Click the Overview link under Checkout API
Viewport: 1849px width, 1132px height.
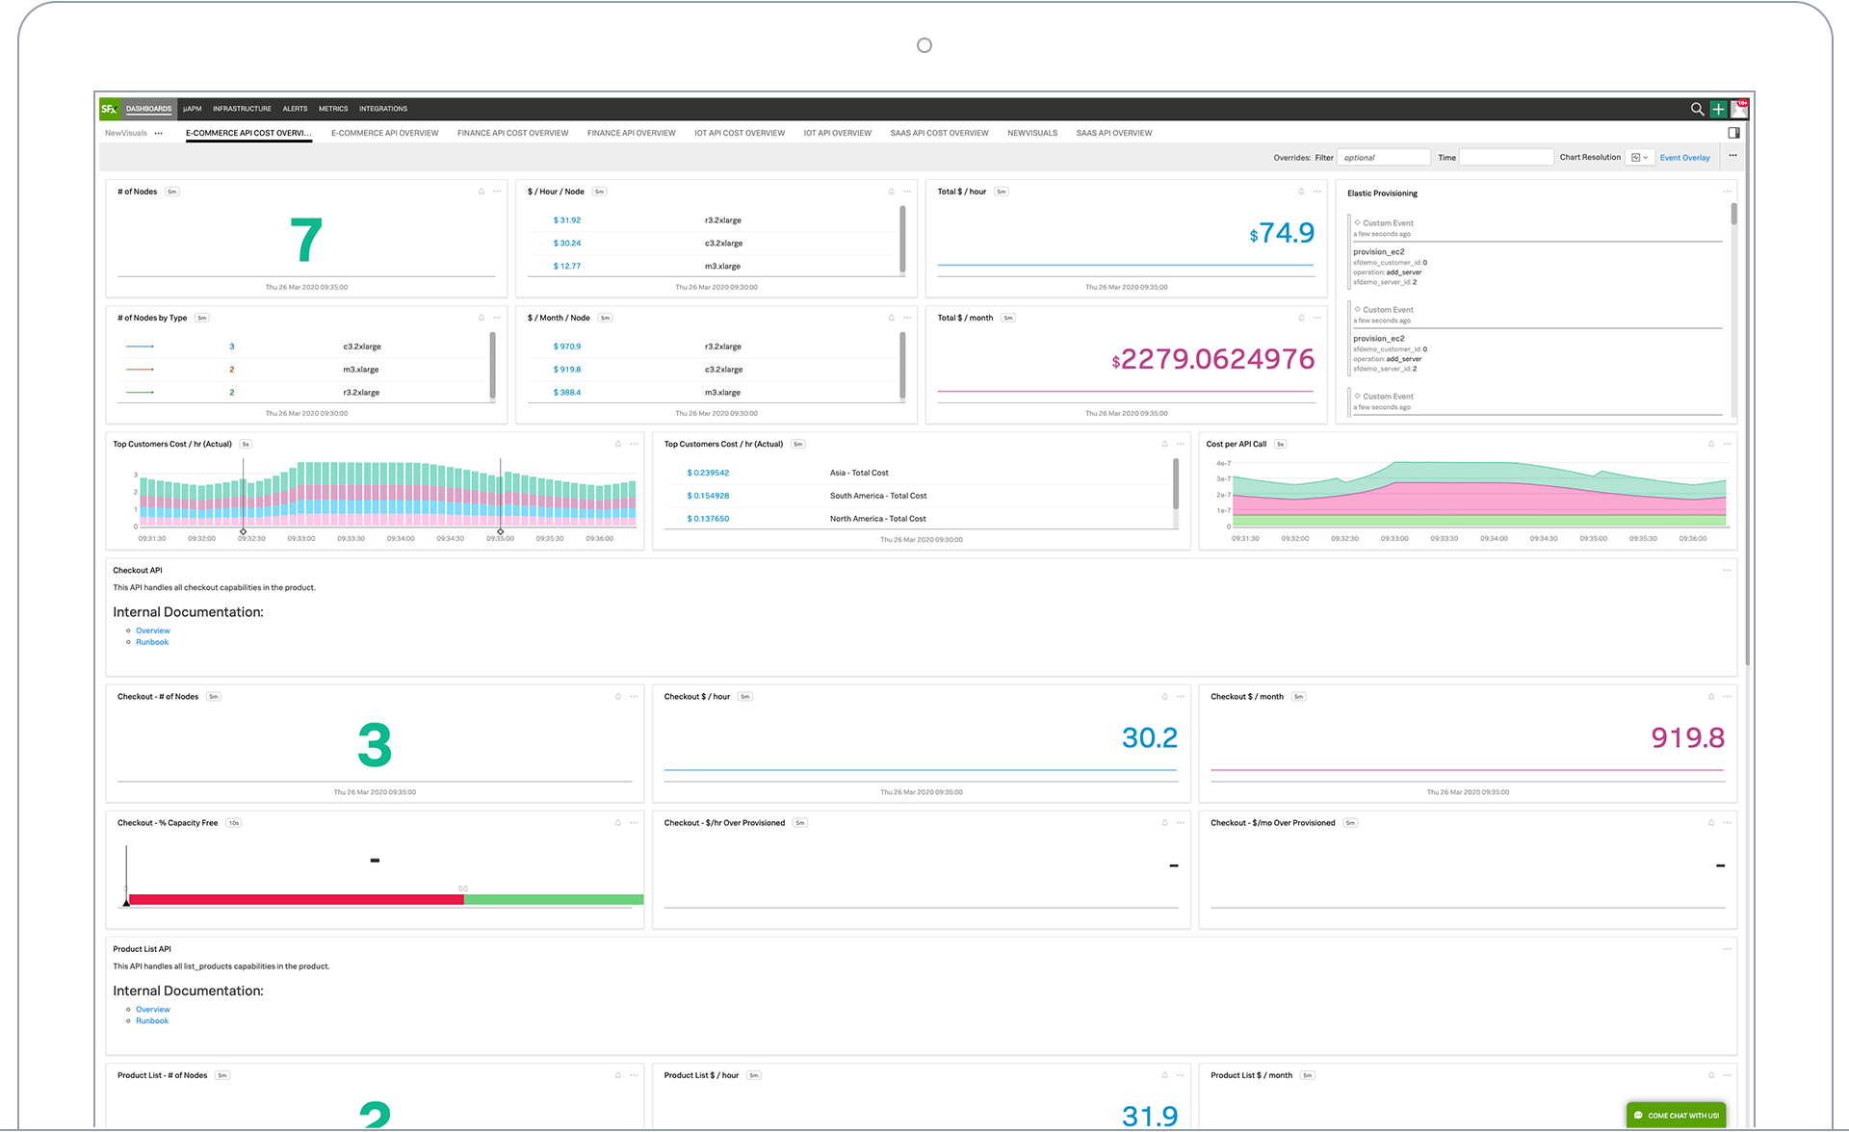(152, 630)
